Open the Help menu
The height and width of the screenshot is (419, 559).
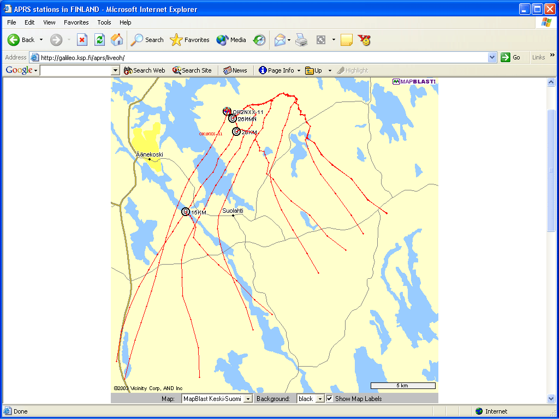(125, 22)
